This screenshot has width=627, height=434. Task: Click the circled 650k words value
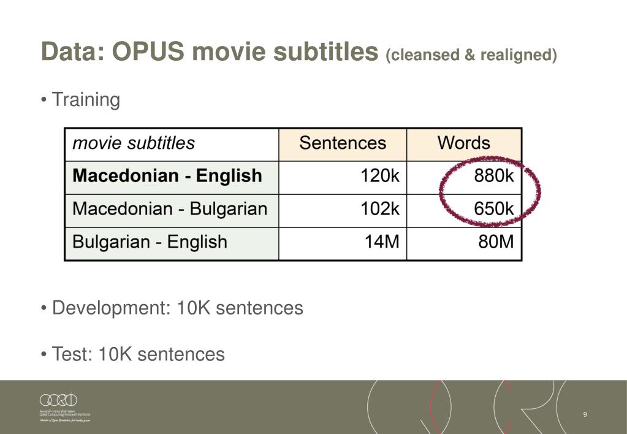click(x=493, y=209)
